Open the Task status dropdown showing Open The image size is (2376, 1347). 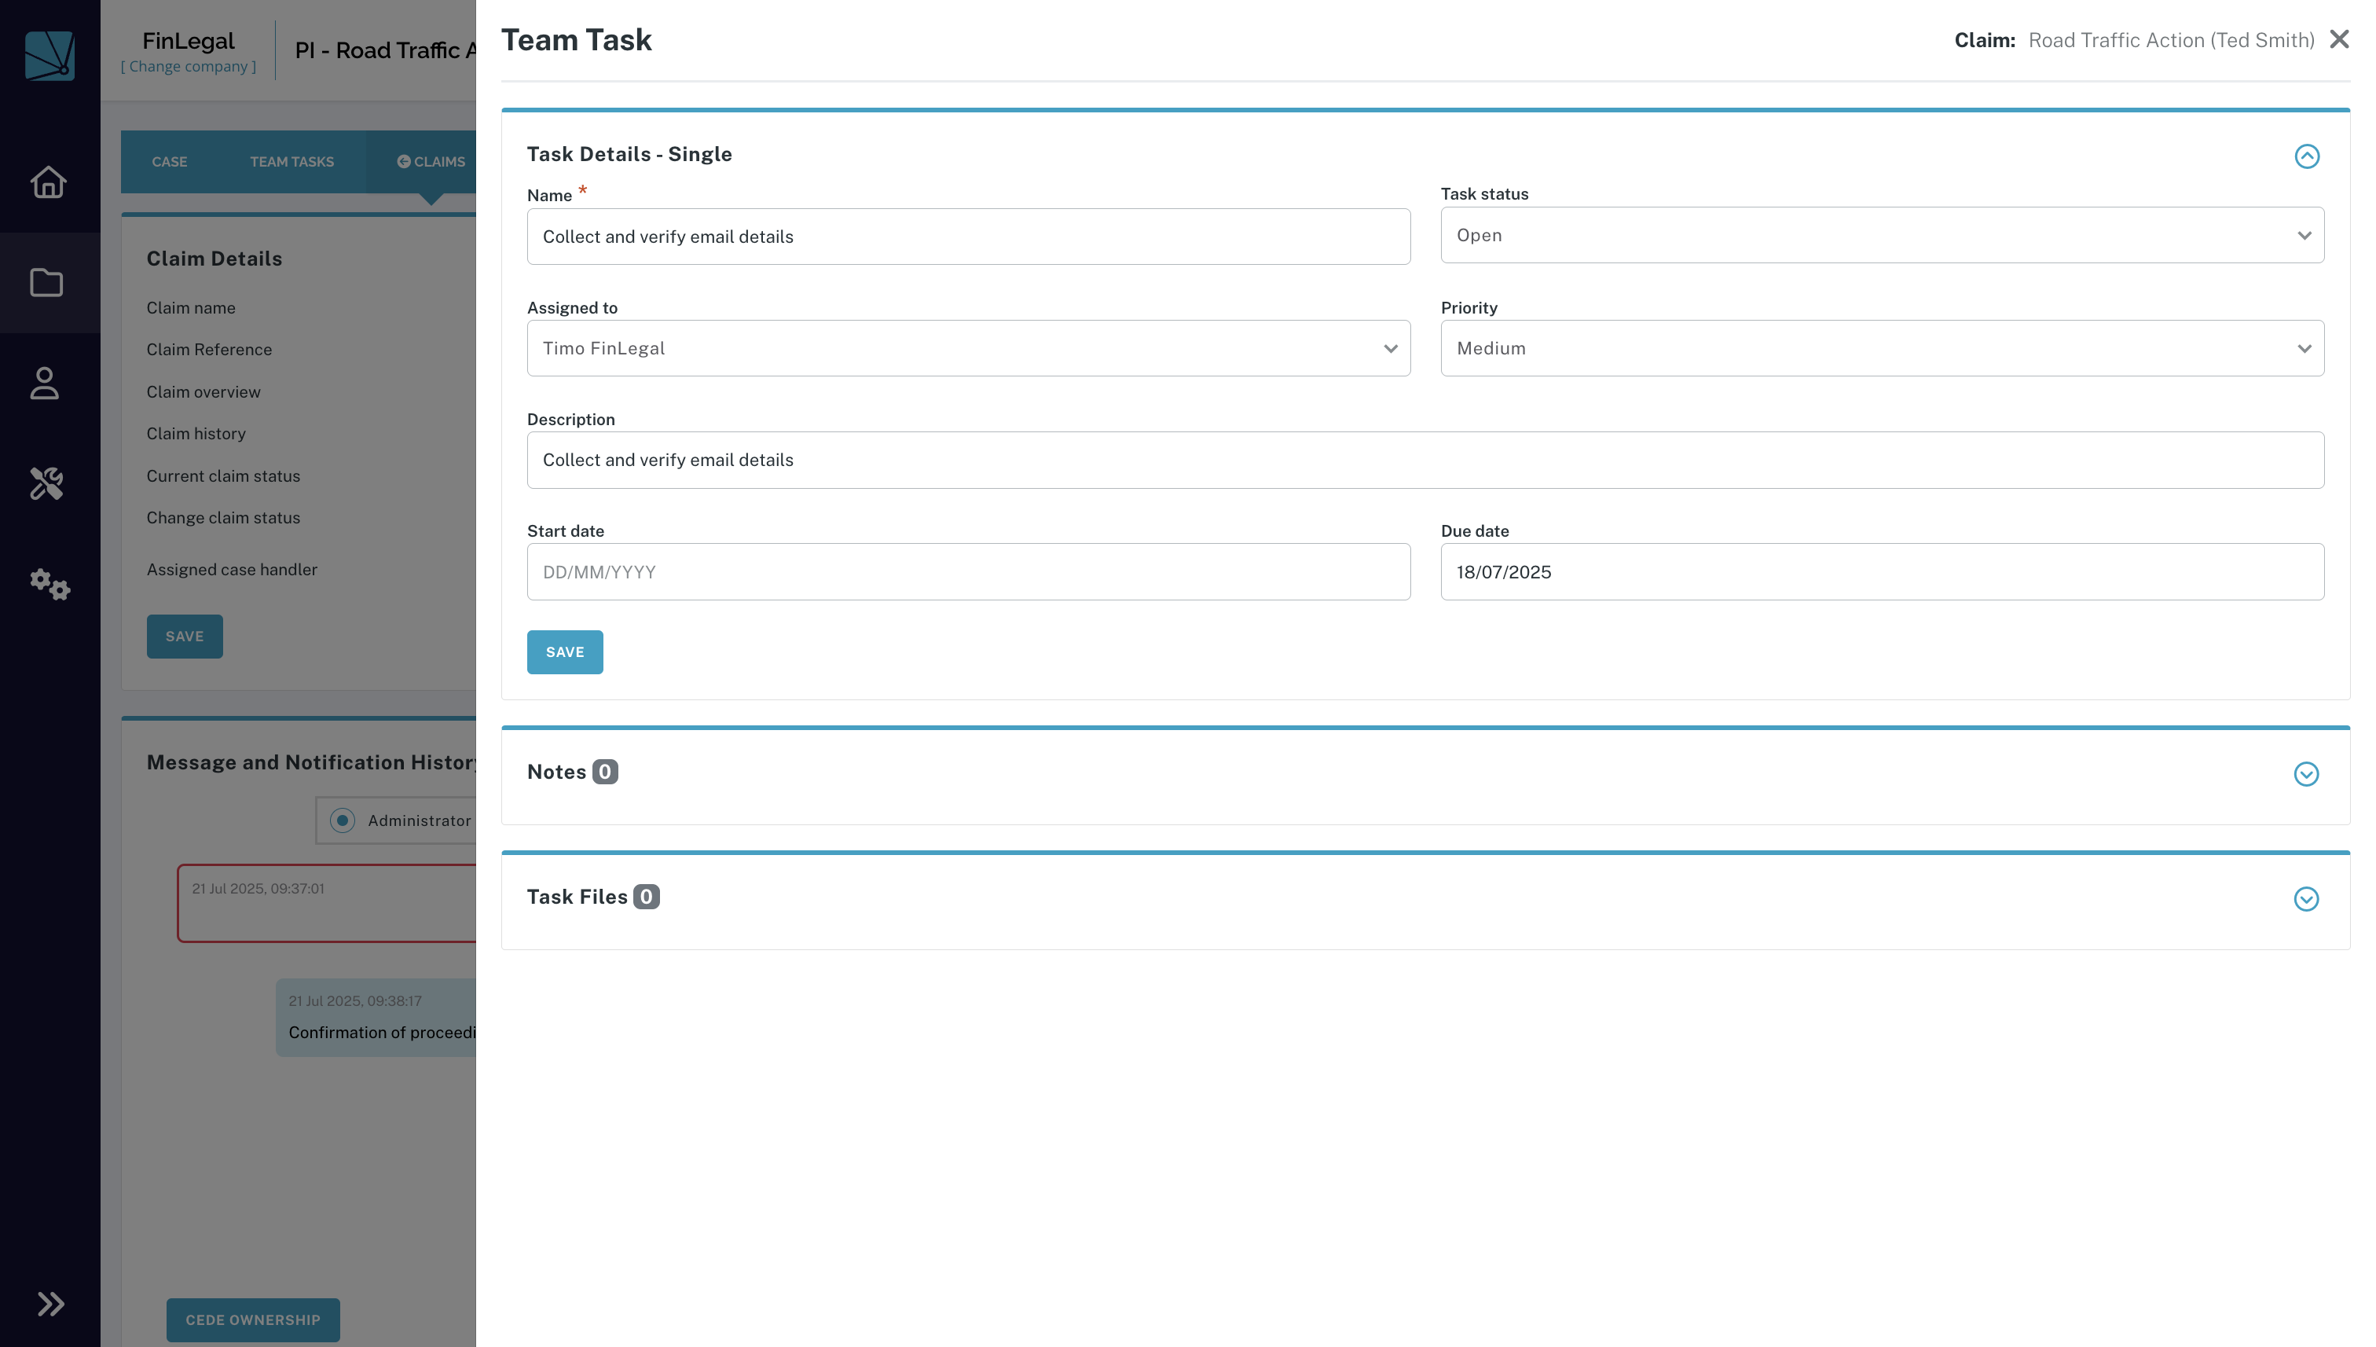(1882, 235)
